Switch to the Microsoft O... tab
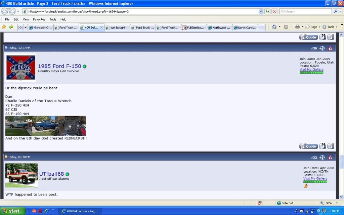 coord(41,28)
